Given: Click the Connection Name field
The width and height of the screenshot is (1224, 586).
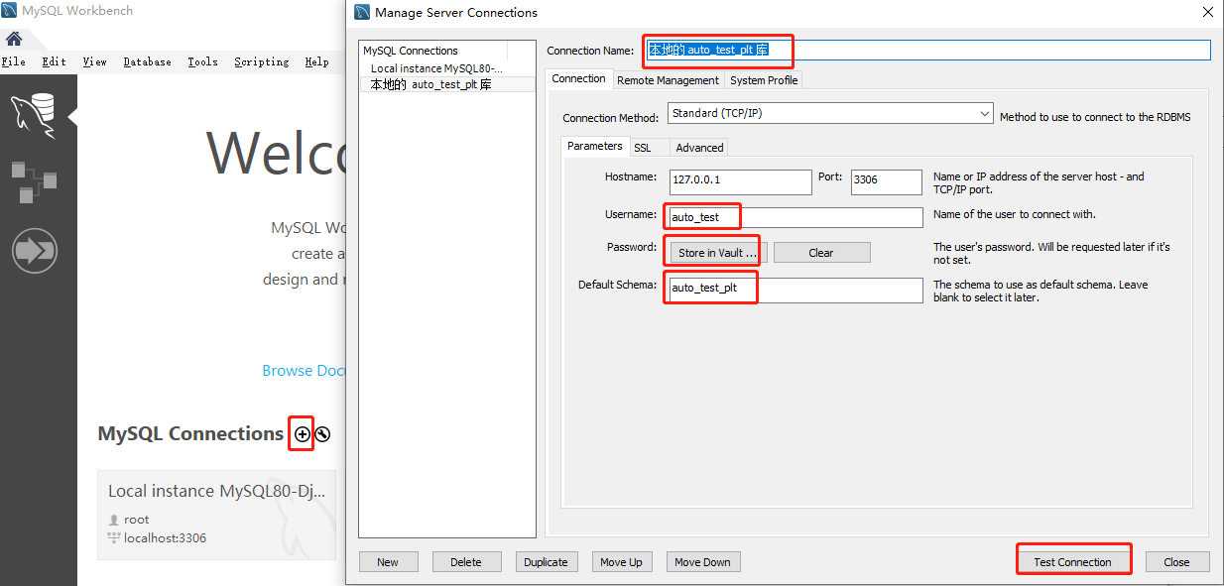Looking at the screenshot, I should [928, 50].
